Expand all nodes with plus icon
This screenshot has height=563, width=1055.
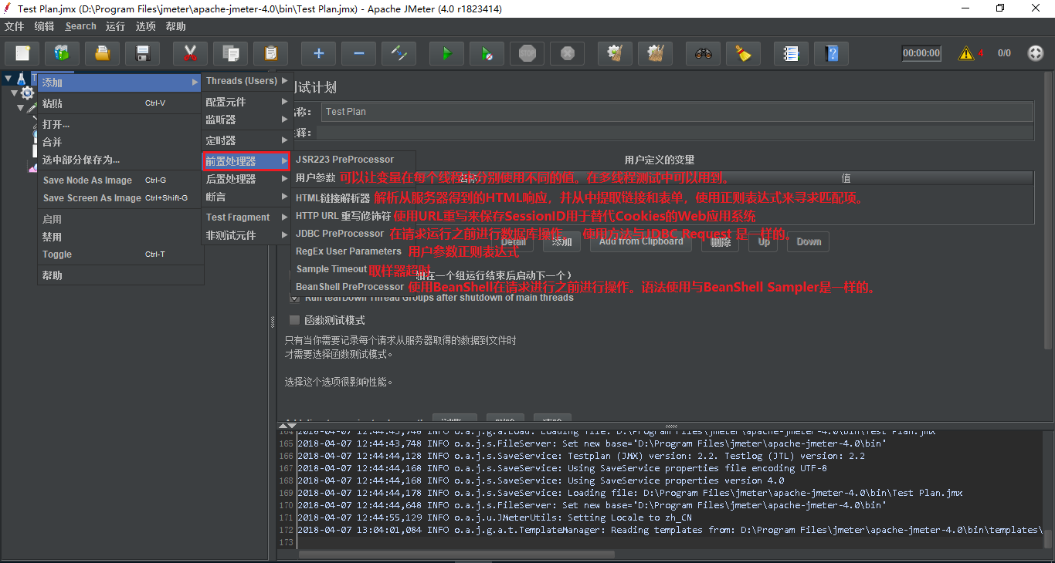coord(318,53)
